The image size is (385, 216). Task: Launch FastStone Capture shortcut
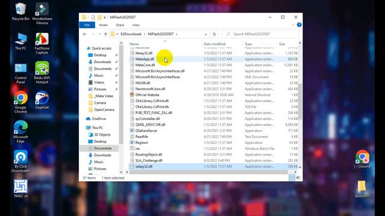pyautogui.click(x=42, y=43)
